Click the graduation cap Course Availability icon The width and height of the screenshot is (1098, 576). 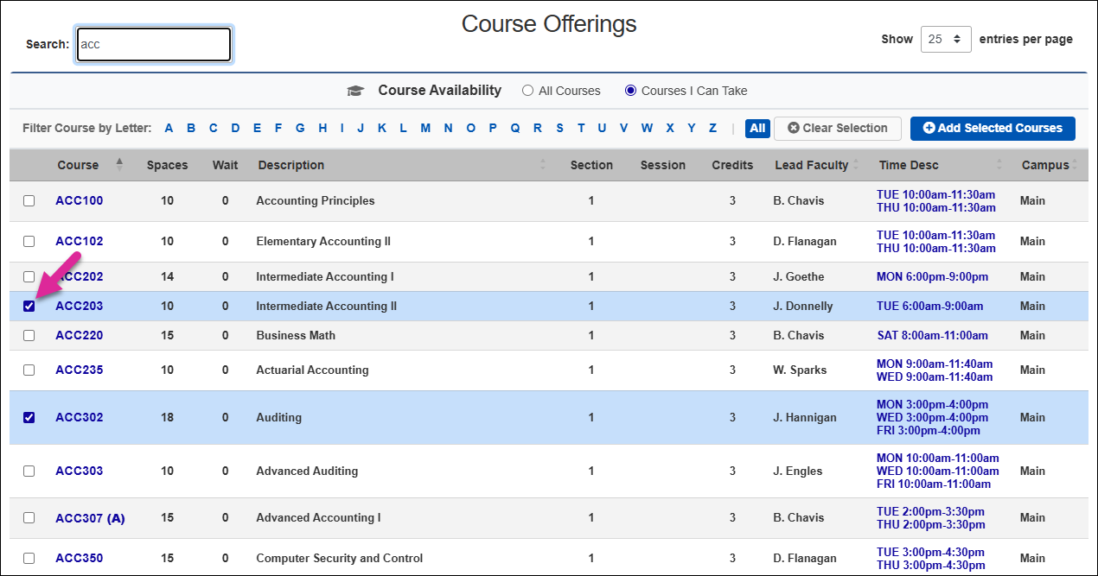[355, 91]
